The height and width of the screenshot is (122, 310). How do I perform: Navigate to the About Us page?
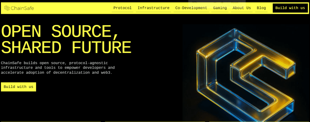pos(242,8)
